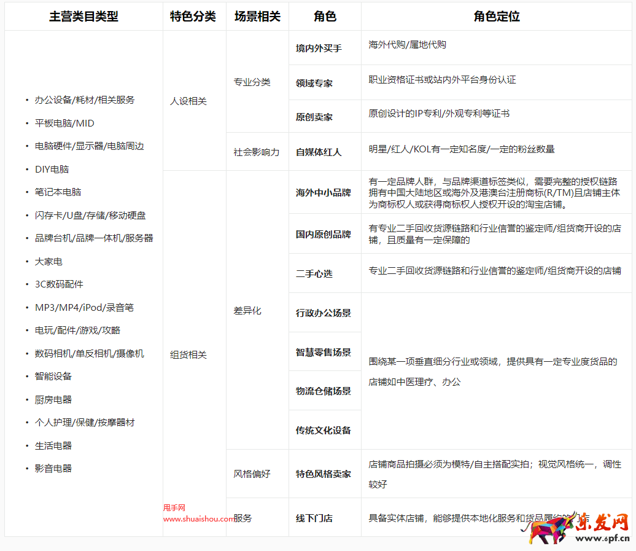Click the 场景相关 header cell
The image size is (636, 551).
coord(257,16)
